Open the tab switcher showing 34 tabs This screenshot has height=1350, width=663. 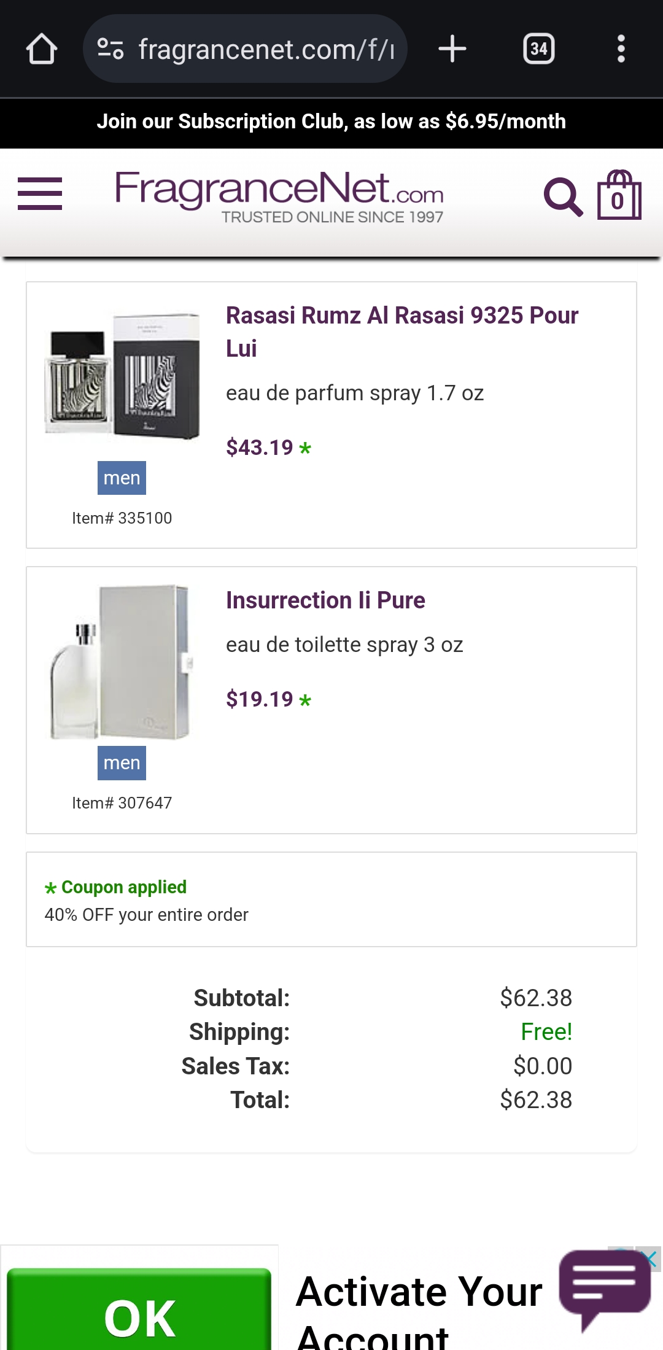tap(538, 49)
